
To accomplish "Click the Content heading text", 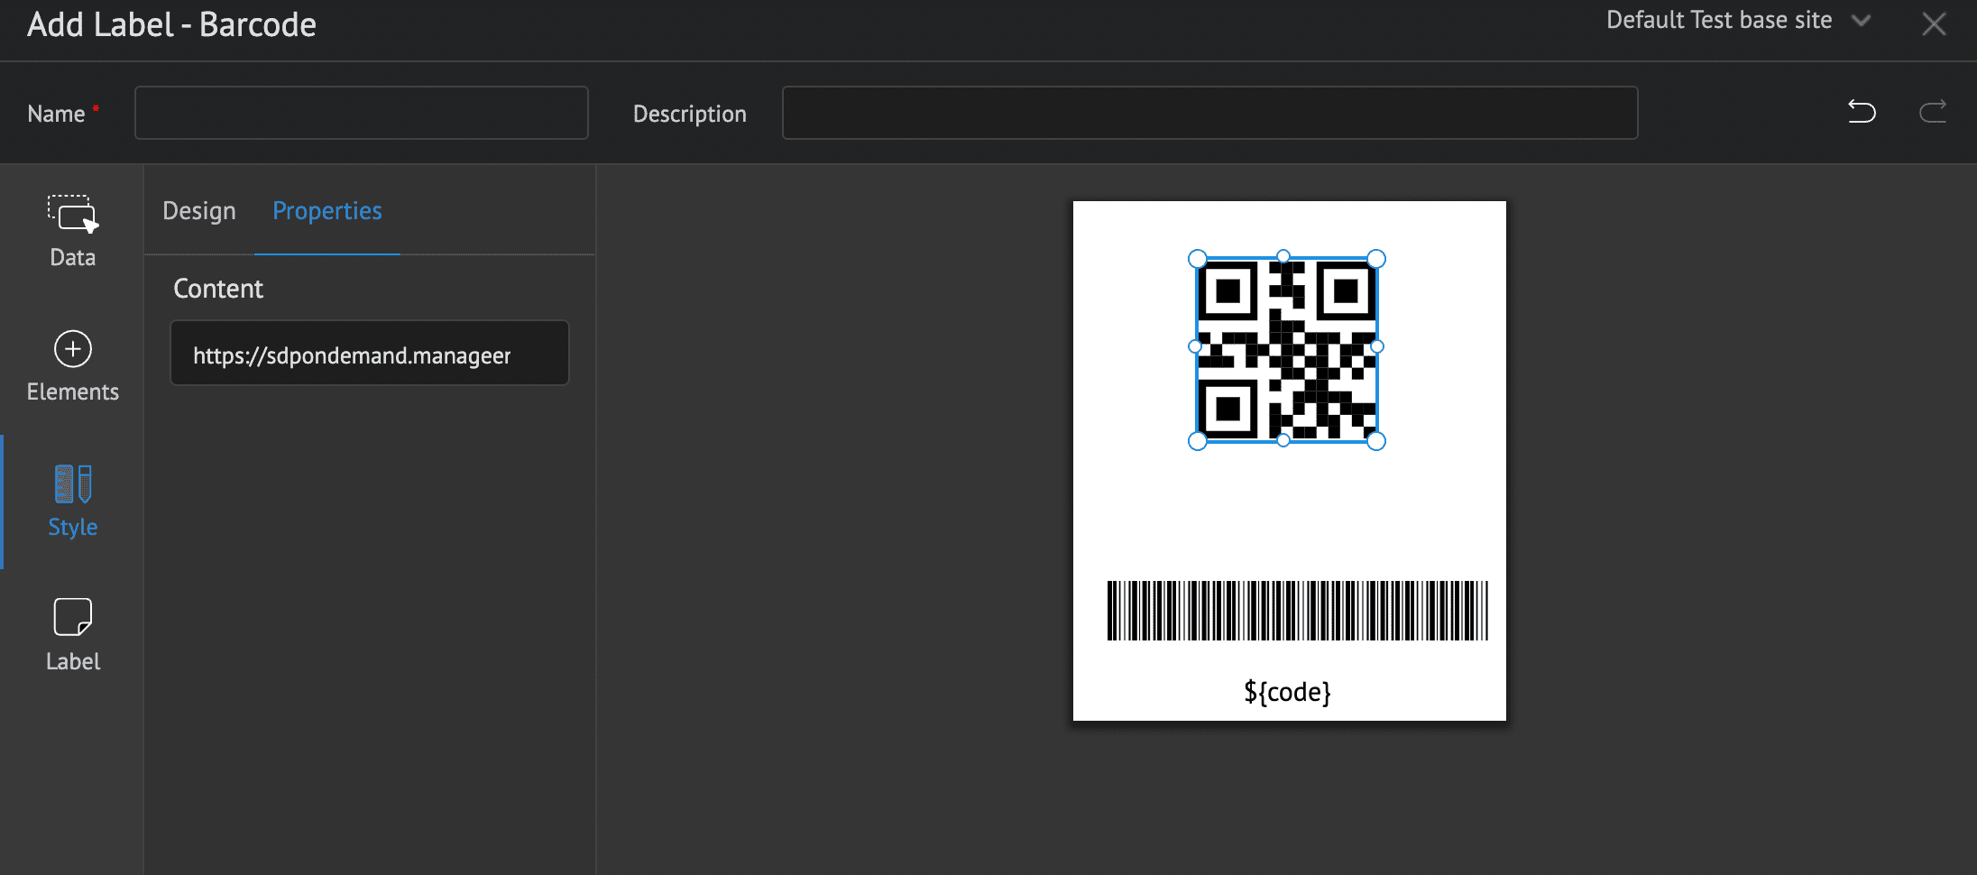I will [218, 289].
